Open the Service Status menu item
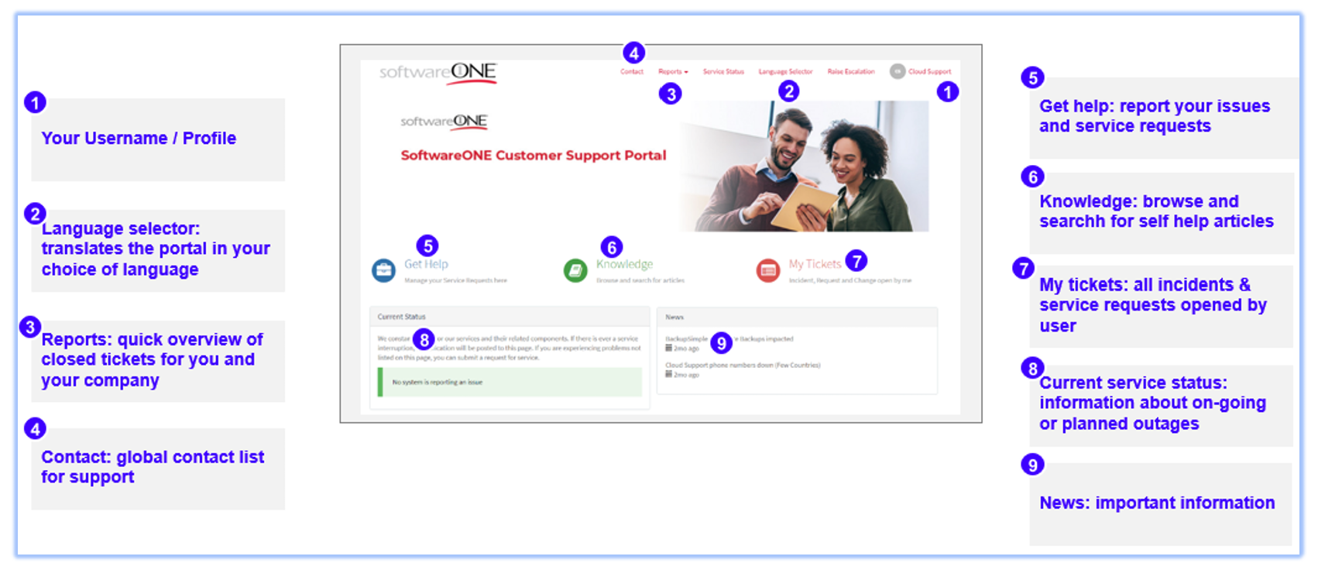1318x570 pixels. point(722,72)
